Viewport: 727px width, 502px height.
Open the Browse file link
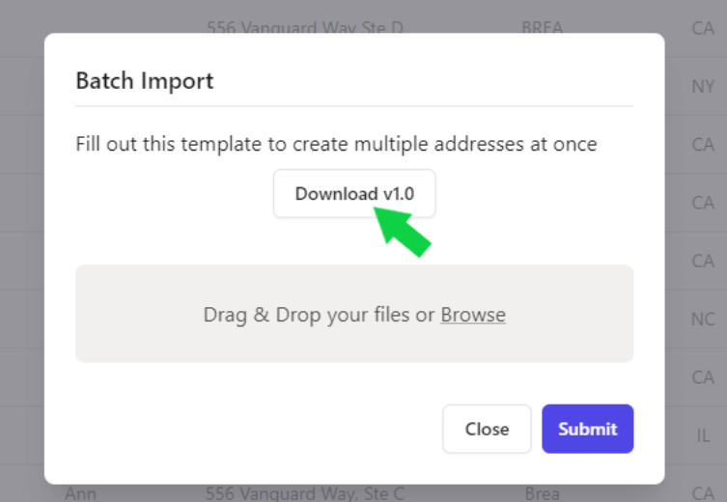[473, 315]
